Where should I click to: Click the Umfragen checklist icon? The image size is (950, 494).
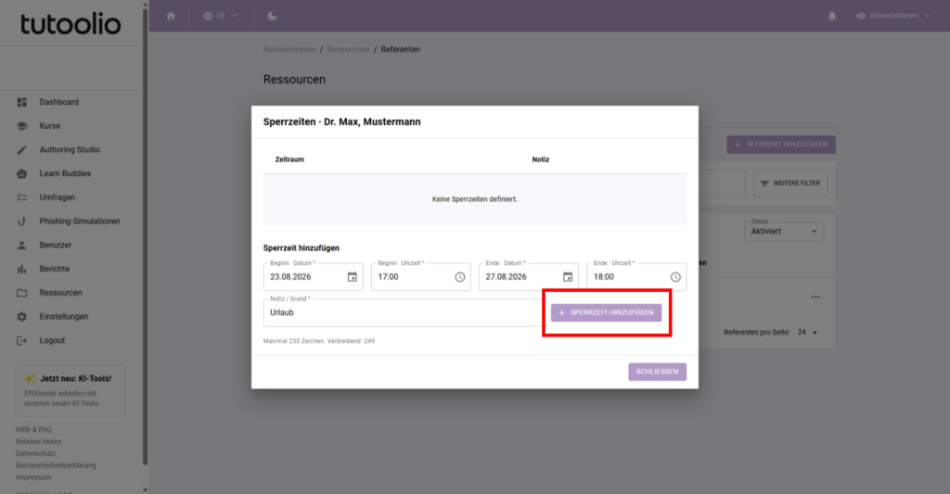[22, 197]
